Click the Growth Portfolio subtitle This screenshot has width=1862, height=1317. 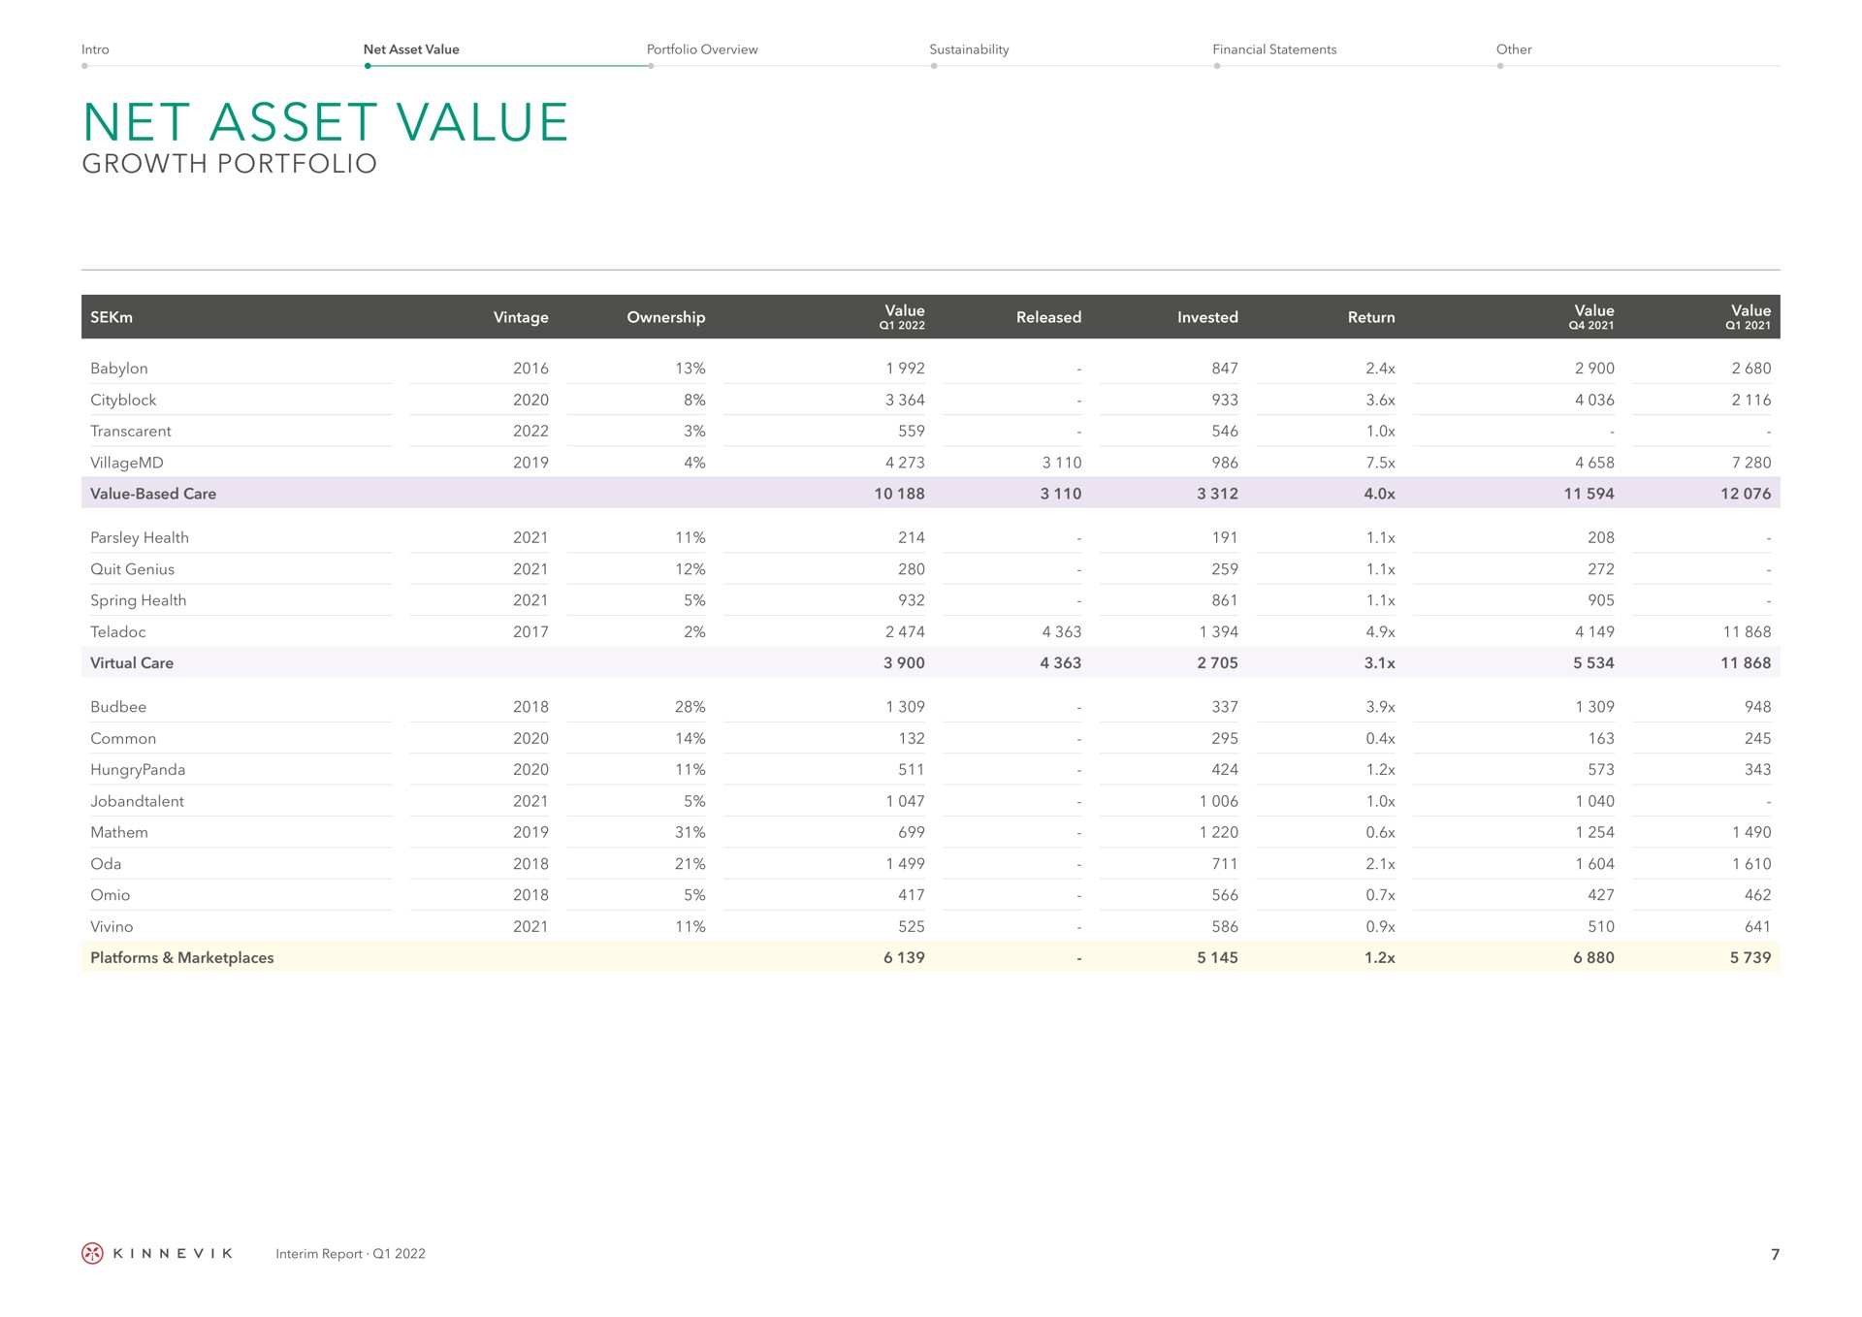click(229, 164)
